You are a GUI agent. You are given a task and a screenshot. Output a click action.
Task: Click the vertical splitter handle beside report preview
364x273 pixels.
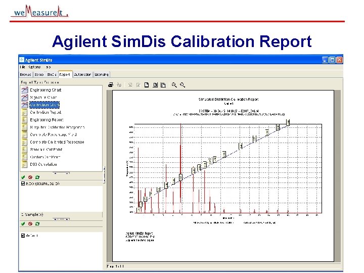coord(104,175)
